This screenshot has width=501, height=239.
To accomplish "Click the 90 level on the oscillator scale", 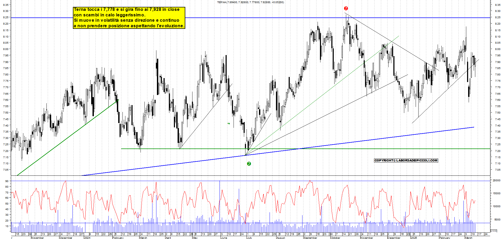I will point(7,181).
